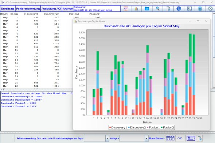Viewport: 215px width, 143px height.
Task: Switch to the Durchsatz tab
Action: click(8, 9)
